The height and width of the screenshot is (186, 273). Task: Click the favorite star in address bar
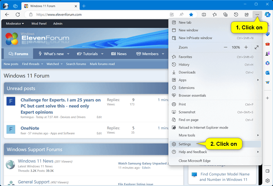pos(191,15)
